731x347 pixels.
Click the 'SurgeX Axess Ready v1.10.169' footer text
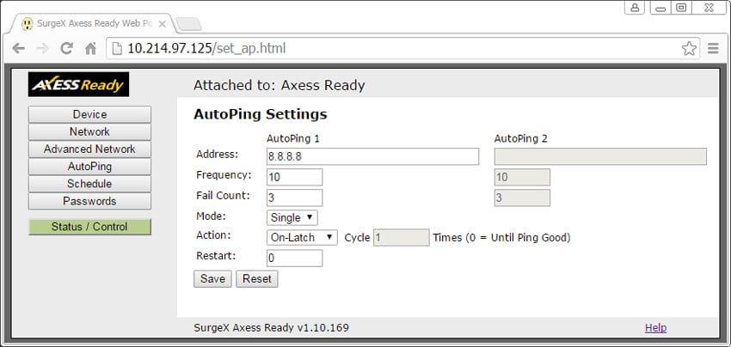(271, 327)
